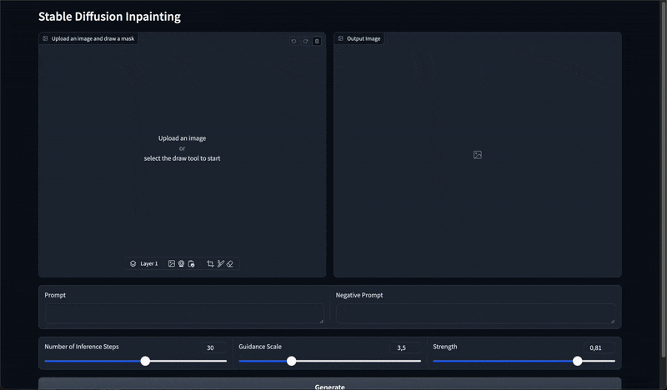The height and width of the screenshot is (390, 667).
Task: Click the Number of Inference Steps slider
Action: pyautogui.click(x=136, y=361)
